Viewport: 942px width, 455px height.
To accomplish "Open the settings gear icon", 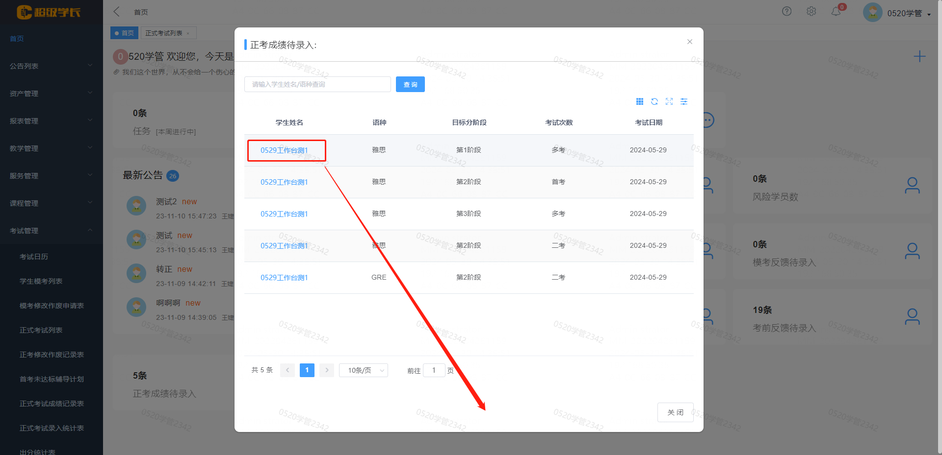I will click(x=811, y=11).
